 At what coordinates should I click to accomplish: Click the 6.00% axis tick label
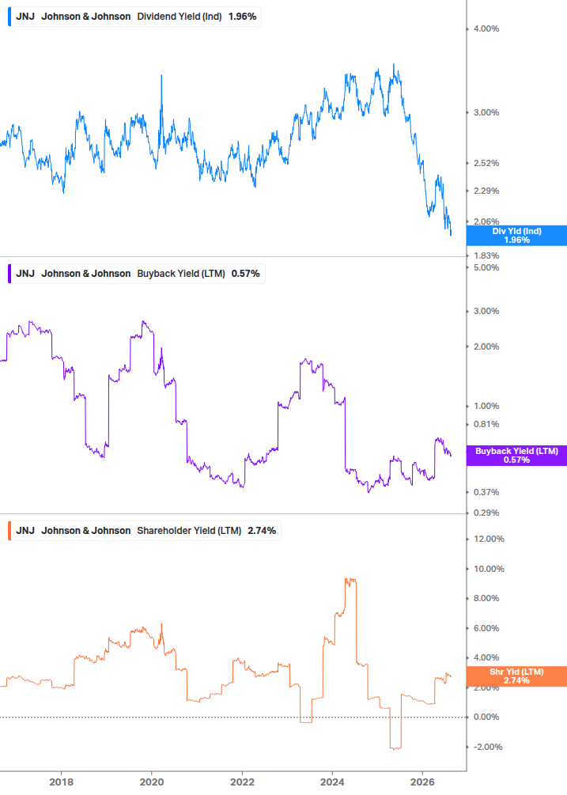tap(486, 628)
